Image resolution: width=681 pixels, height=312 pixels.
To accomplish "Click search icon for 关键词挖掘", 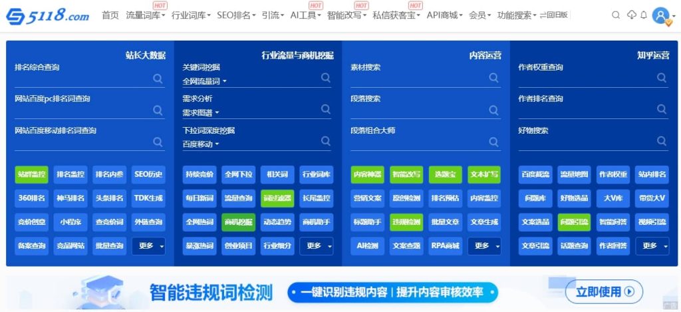I will pyautogui.click(x=326, y=77).
